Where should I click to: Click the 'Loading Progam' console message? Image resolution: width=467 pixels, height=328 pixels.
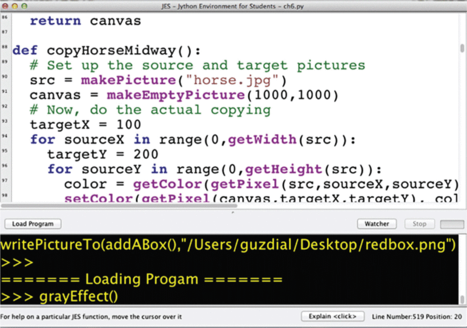point(142,280)
